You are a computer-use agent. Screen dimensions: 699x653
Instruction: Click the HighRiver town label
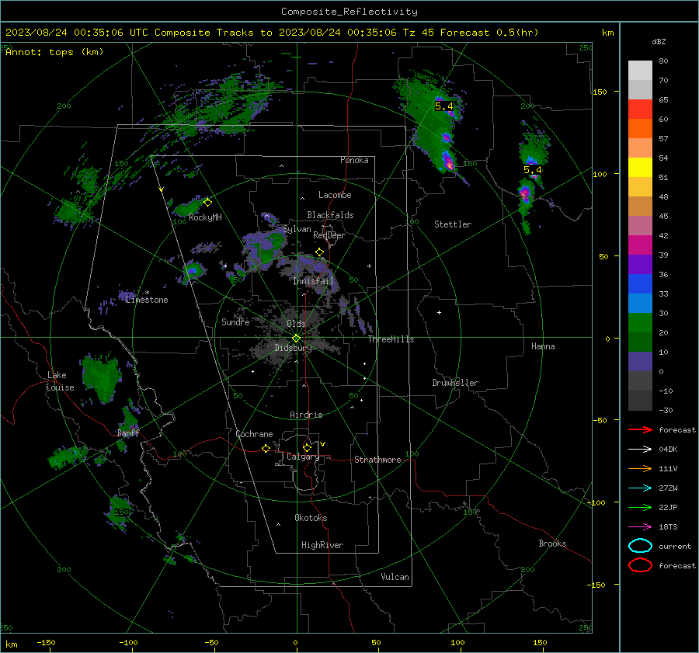tap(322, 545)
